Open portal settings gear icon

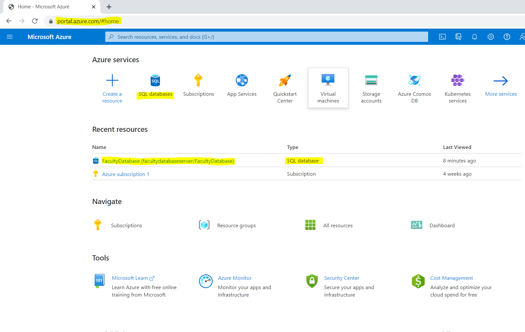click(x=491, y=37)
